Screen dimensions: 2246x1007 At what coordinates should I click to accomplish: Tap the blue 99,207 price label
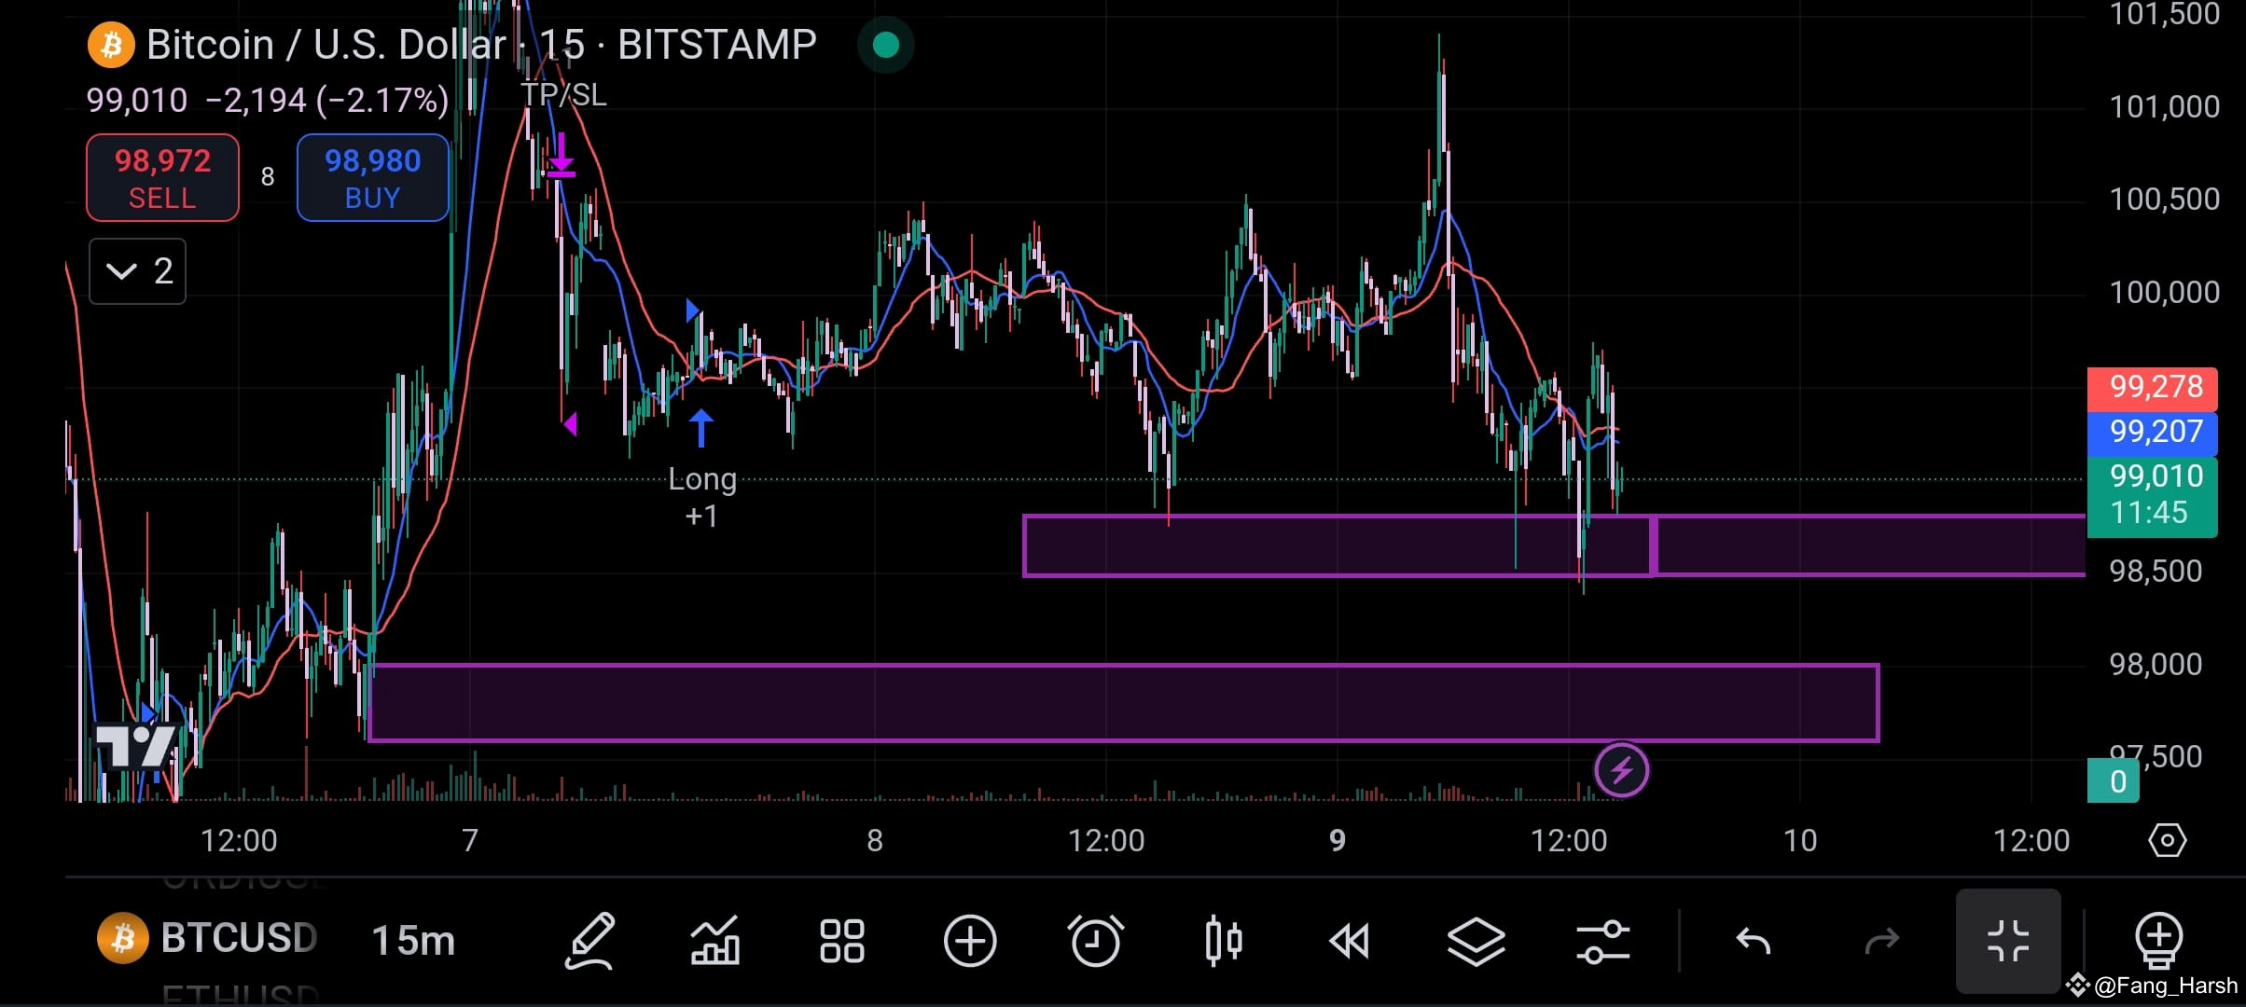(x=2152, y=433)
